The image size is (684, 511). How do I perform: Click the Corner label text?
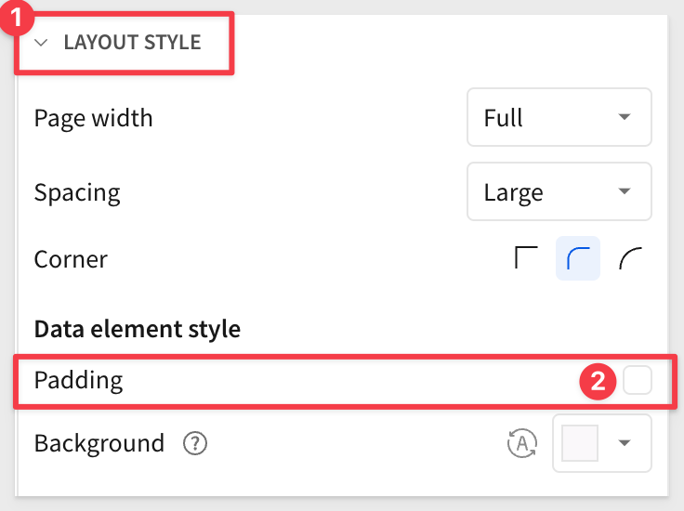click(x=71, y=259)
